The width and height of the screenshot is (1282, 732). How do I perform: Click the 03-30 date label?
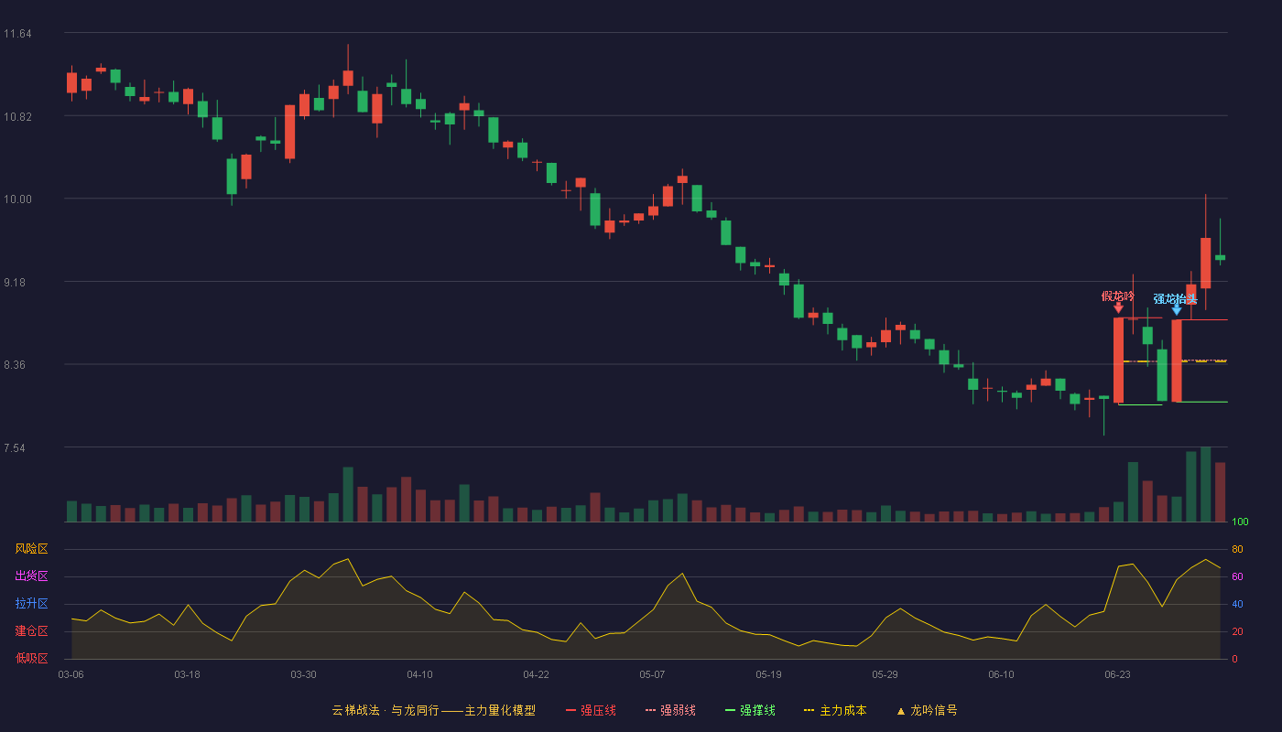click(x=303, y=674)
